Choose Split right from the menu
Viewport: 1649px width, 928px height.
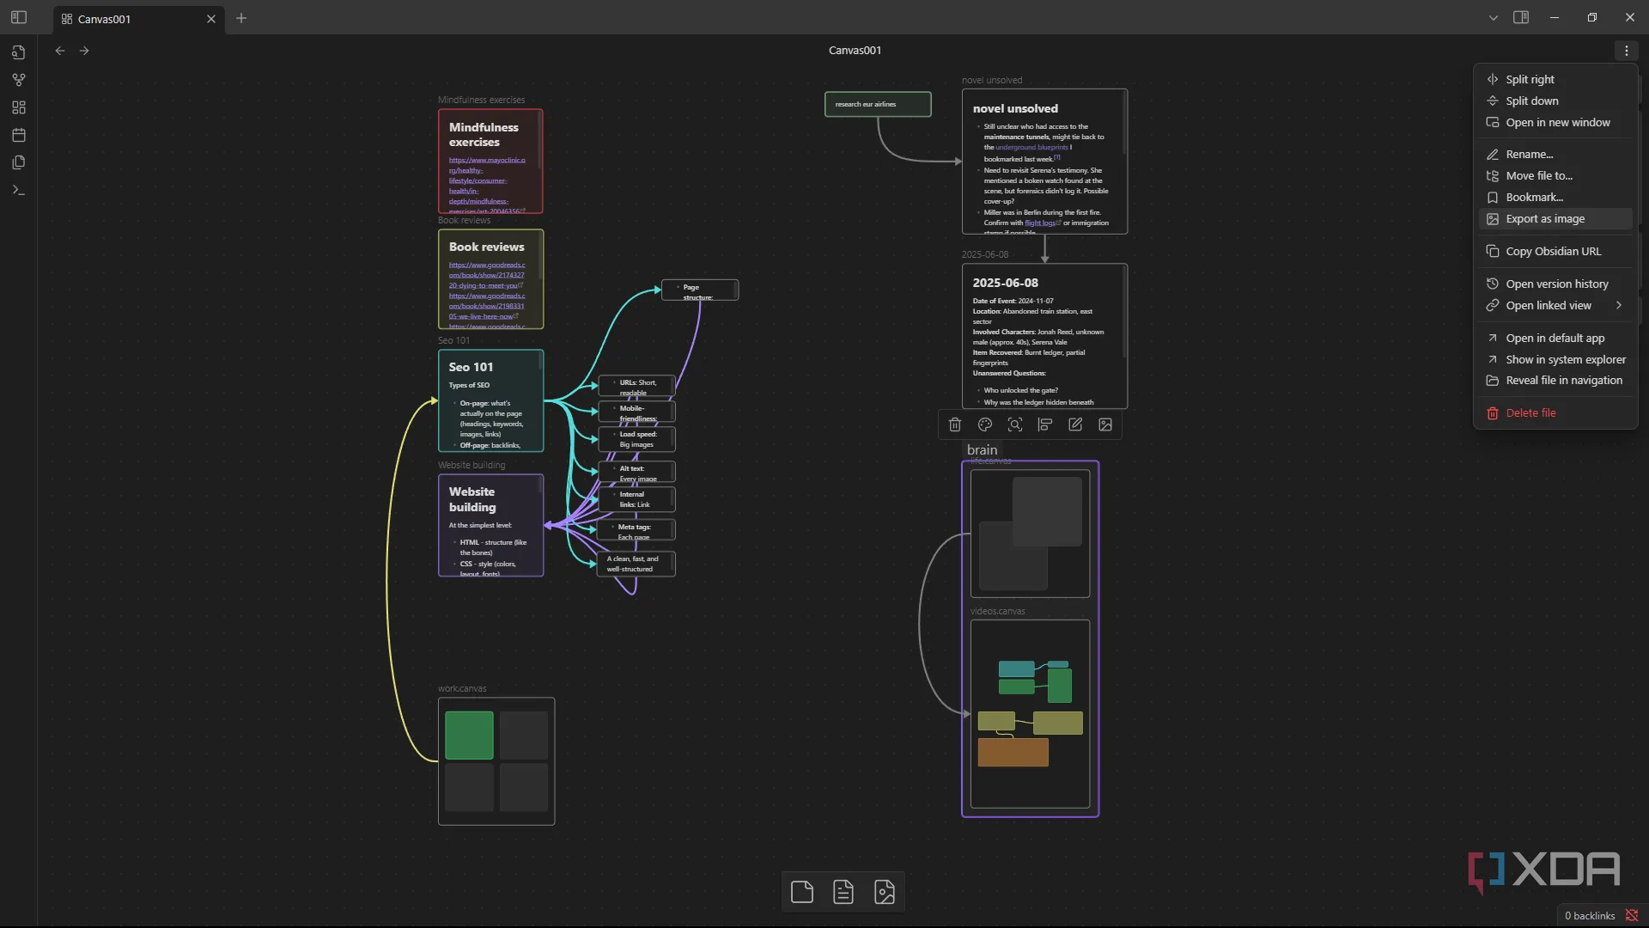pos(1530,79)
